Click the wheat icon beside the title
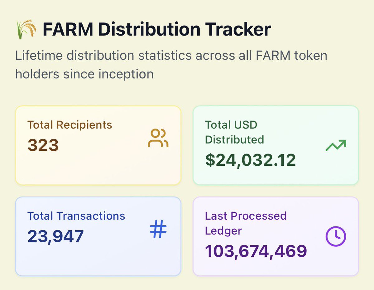The height and width of the screenshot is (290, 374). 26,30
